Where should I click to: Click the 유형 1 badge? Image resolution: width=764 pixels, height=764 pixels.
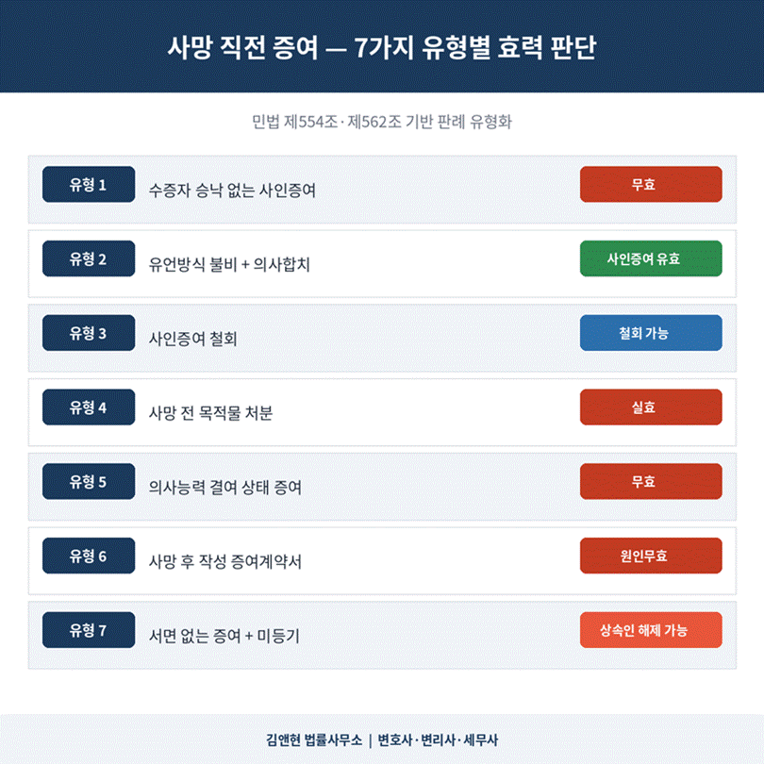coord(89,184)
